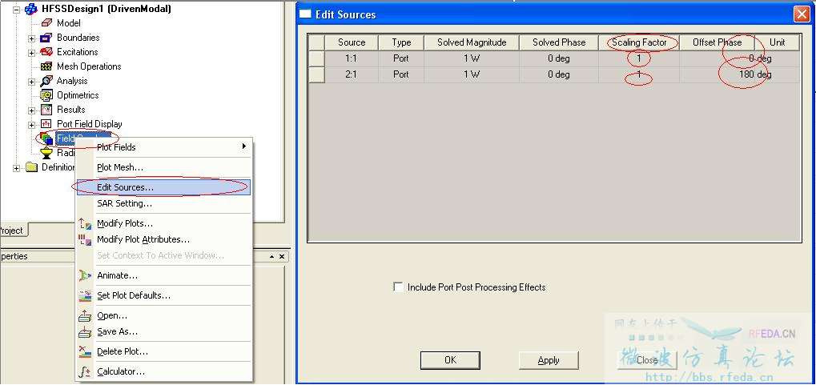The height and width of the screenshot is (389, 816).
Task: Select row header of source 2:1
Action: click(317, 74)
